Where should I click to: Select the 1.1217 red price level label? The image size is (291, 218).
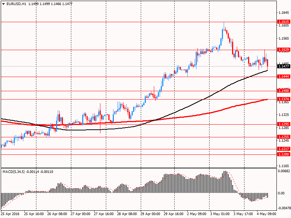click(284, 149)
